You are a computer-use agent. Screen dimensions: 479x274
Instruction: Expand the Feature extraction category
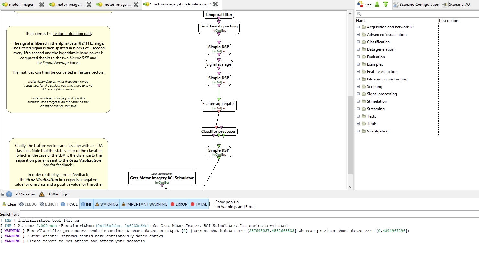click(x=358, y=72)
